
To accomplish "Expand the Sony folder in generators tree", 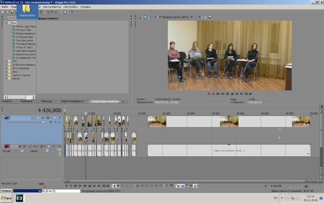I will click(6, 72).
